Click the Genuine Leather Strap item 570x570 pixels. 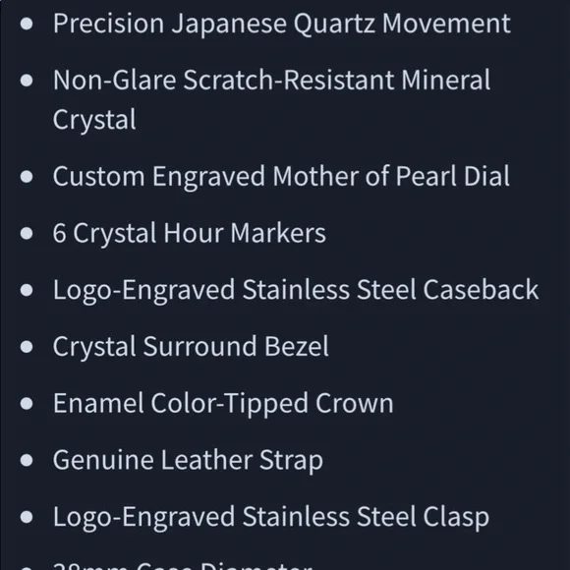(188, 460)
